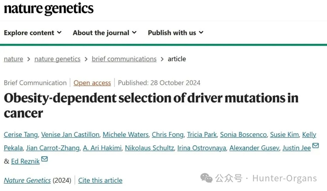327x191 pixels.
Task: Open the Nature Genetics journal link
Action: (x=27, y=180)
